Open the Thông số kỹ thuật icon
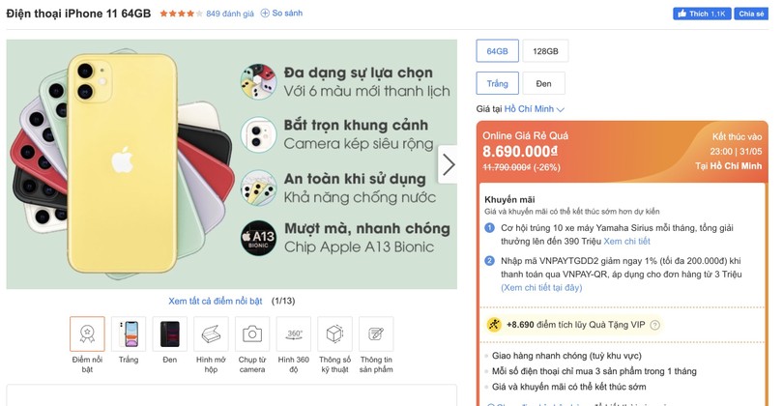 coord(334,333)
